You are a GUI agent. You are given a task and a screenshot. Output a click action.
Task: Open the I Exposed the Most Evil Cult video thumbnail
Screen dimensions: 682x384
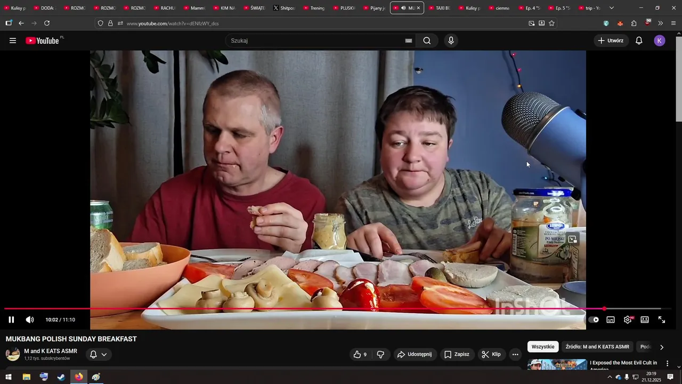[557, 365]
